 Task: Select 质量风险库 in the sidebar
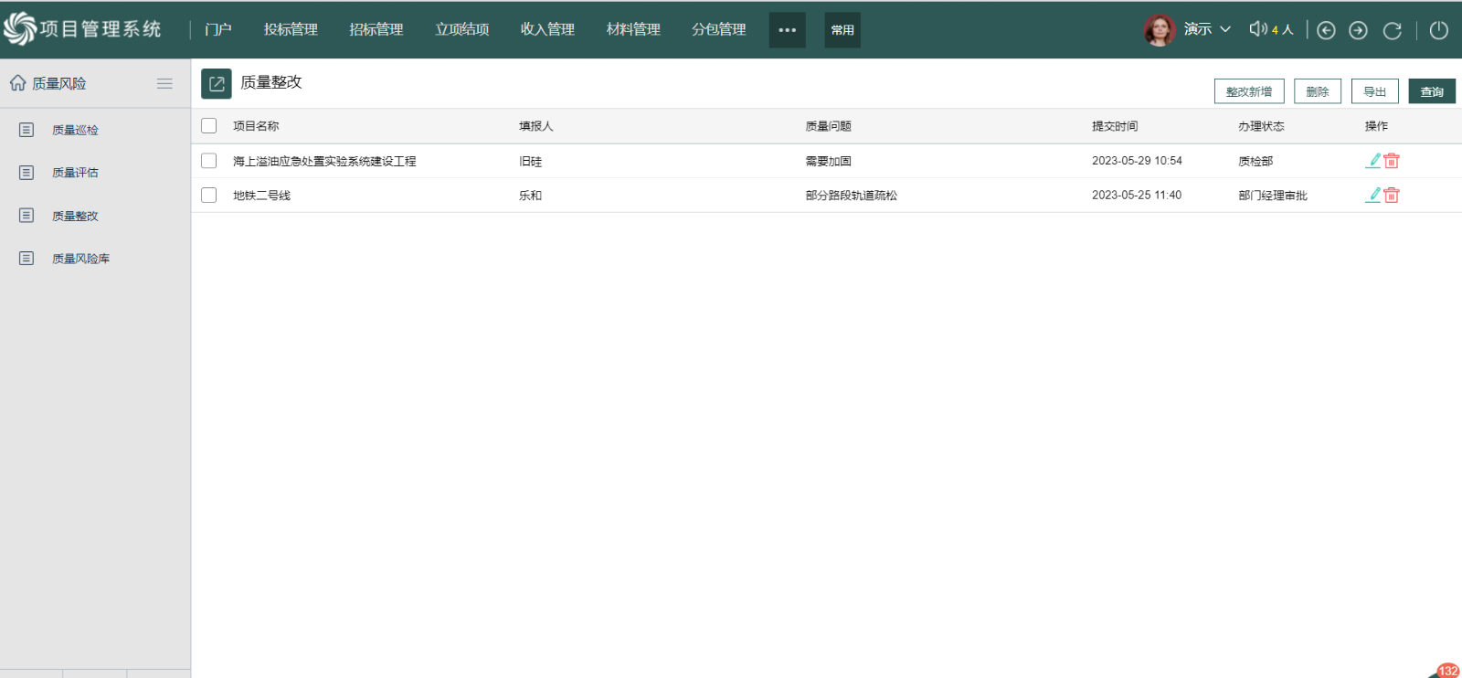(x=80, y=259)
